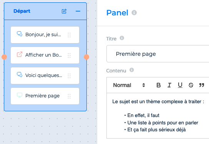Apply blockquote formatting with the quote icon

[202, 85]
